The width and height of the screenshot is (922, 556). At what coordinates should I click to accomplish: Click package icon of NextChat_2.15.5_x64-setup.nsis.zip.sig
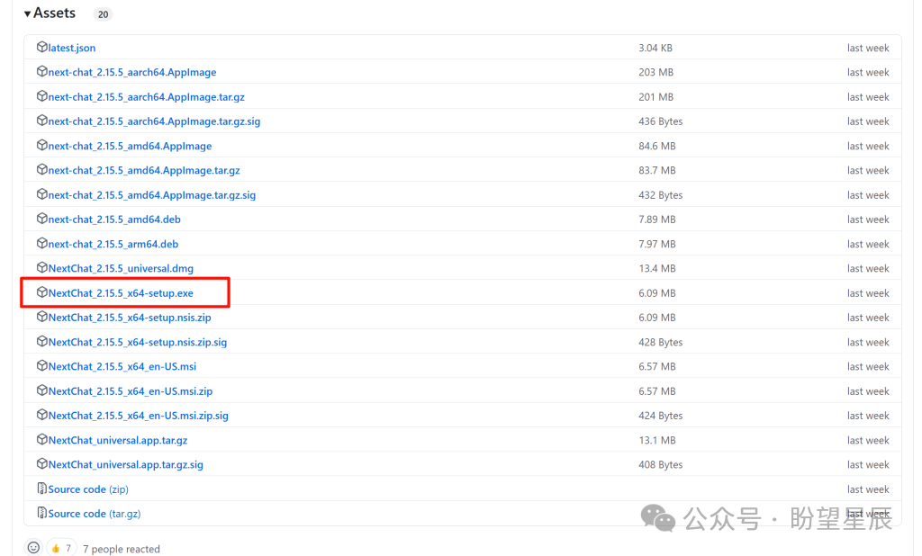point(41,341)
